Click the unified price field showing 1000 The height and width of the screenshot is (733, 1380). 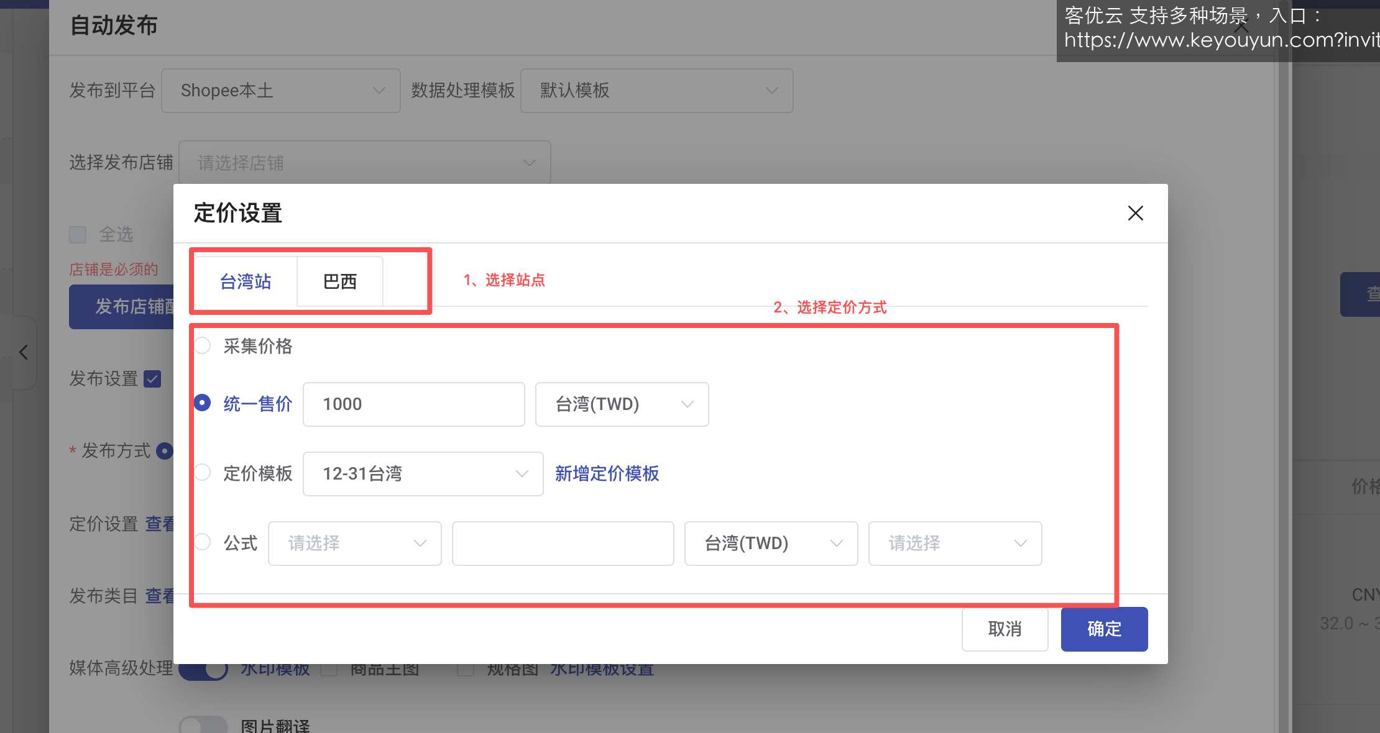413,404
